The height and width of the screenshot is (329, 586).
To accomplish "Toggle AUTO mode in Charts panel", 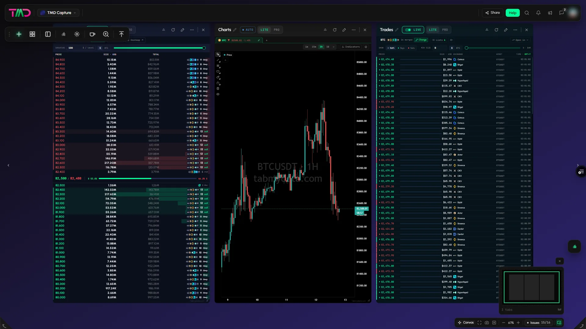I will click(x=248, y=30).
